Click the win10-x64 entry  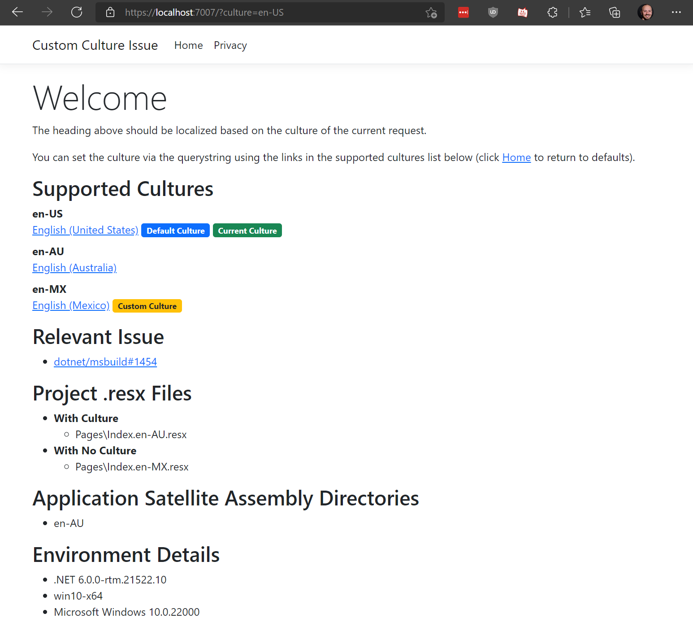coord(78,596)
